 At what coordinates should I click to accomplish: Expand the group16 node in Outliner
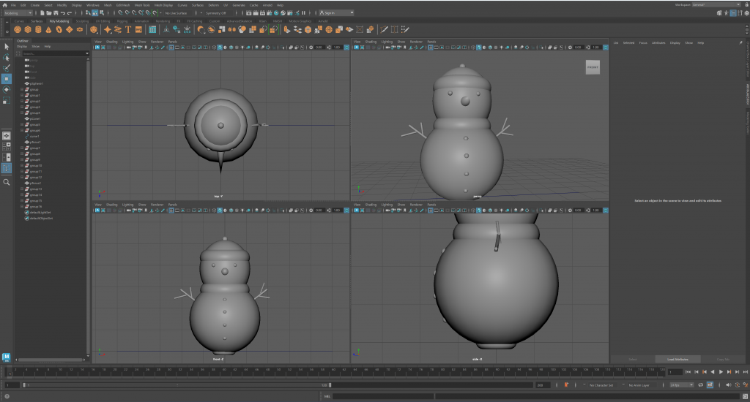pyautogui.click(x=21, y=207)
